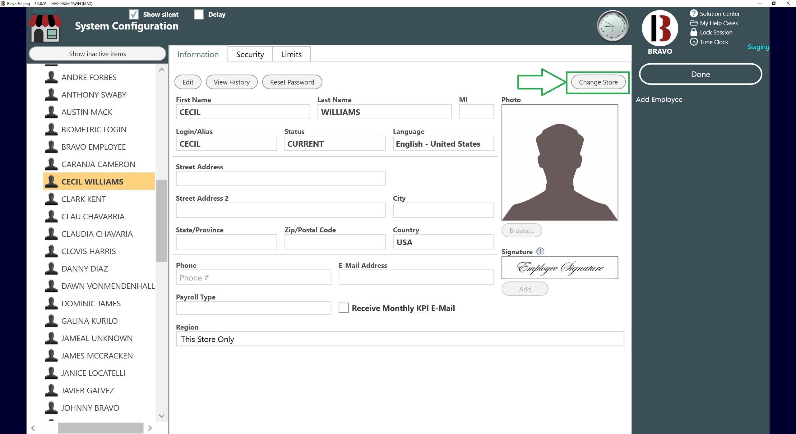Click the Lock Session padlock icon
The image size is (796, 434).
click(x=693, y=32)
